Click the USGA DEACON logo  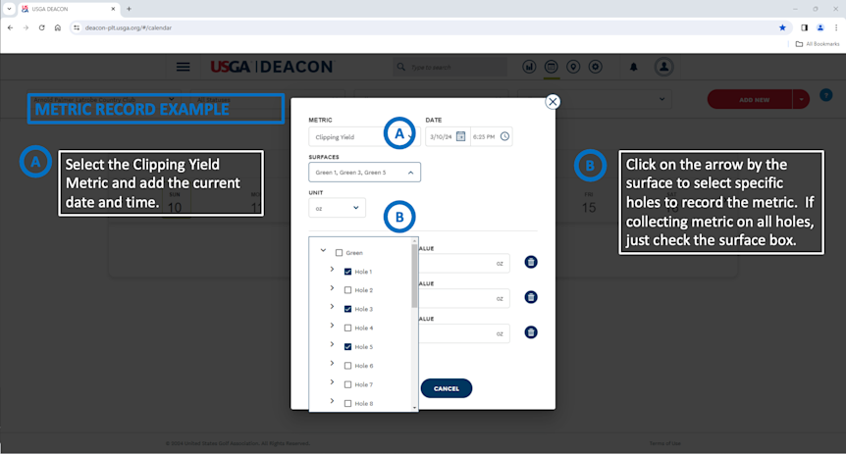(272, 67)
